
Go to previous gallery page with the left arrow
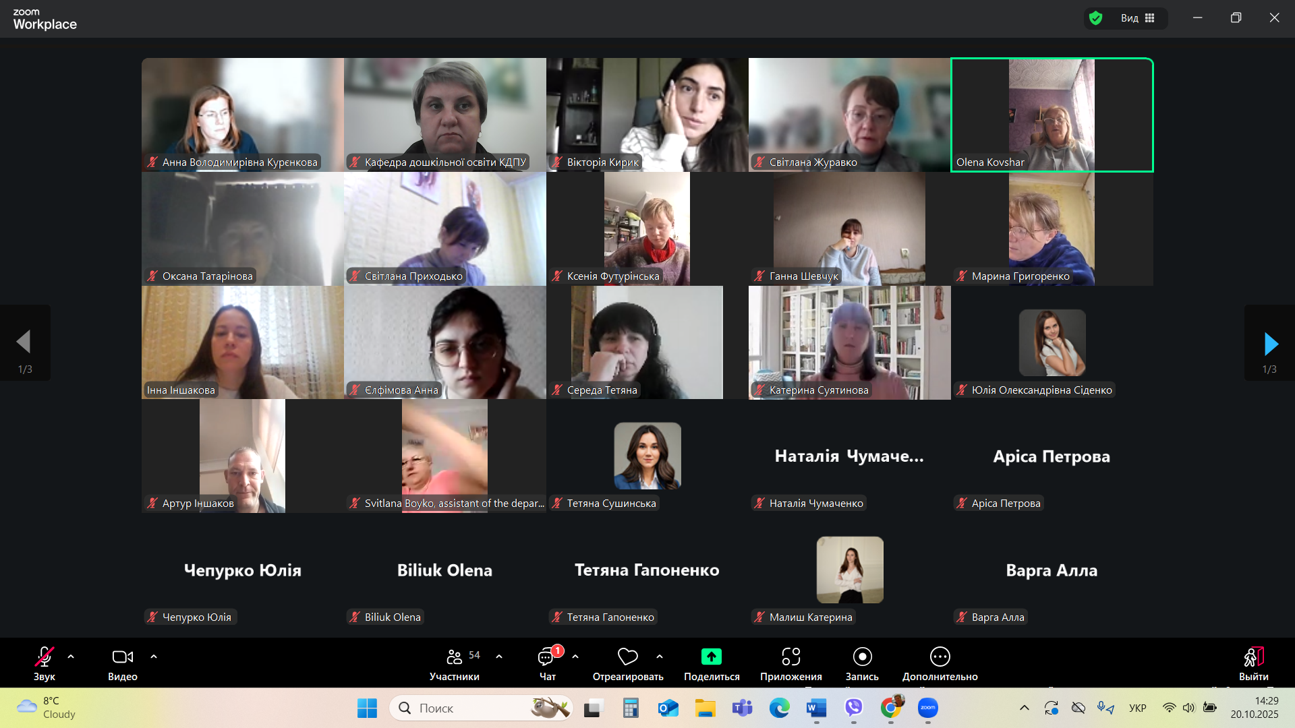pyautogui.click(x=24, y=342)
